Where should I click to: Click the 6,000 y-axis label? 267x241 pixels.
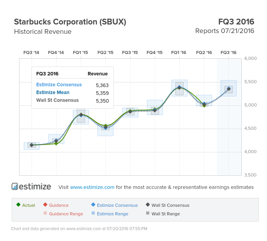(x=250, y=58)
